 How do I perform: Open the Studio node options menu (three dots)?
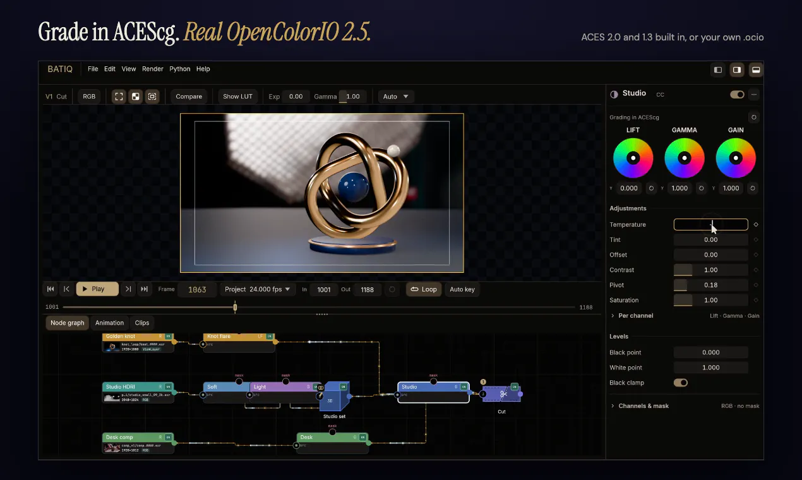754,94
